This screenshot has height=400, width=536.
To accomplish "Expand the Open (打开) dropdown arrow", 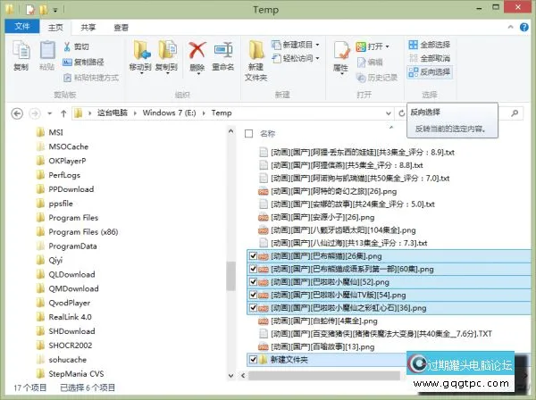I will tap(388, 46).
